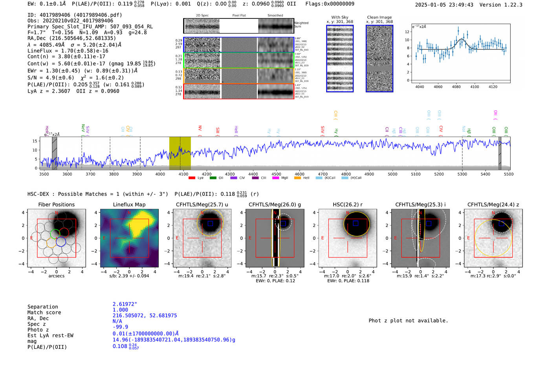Click the red SiII line marker
The width and height of the screenshot is (550, 374).
(218, 131)
